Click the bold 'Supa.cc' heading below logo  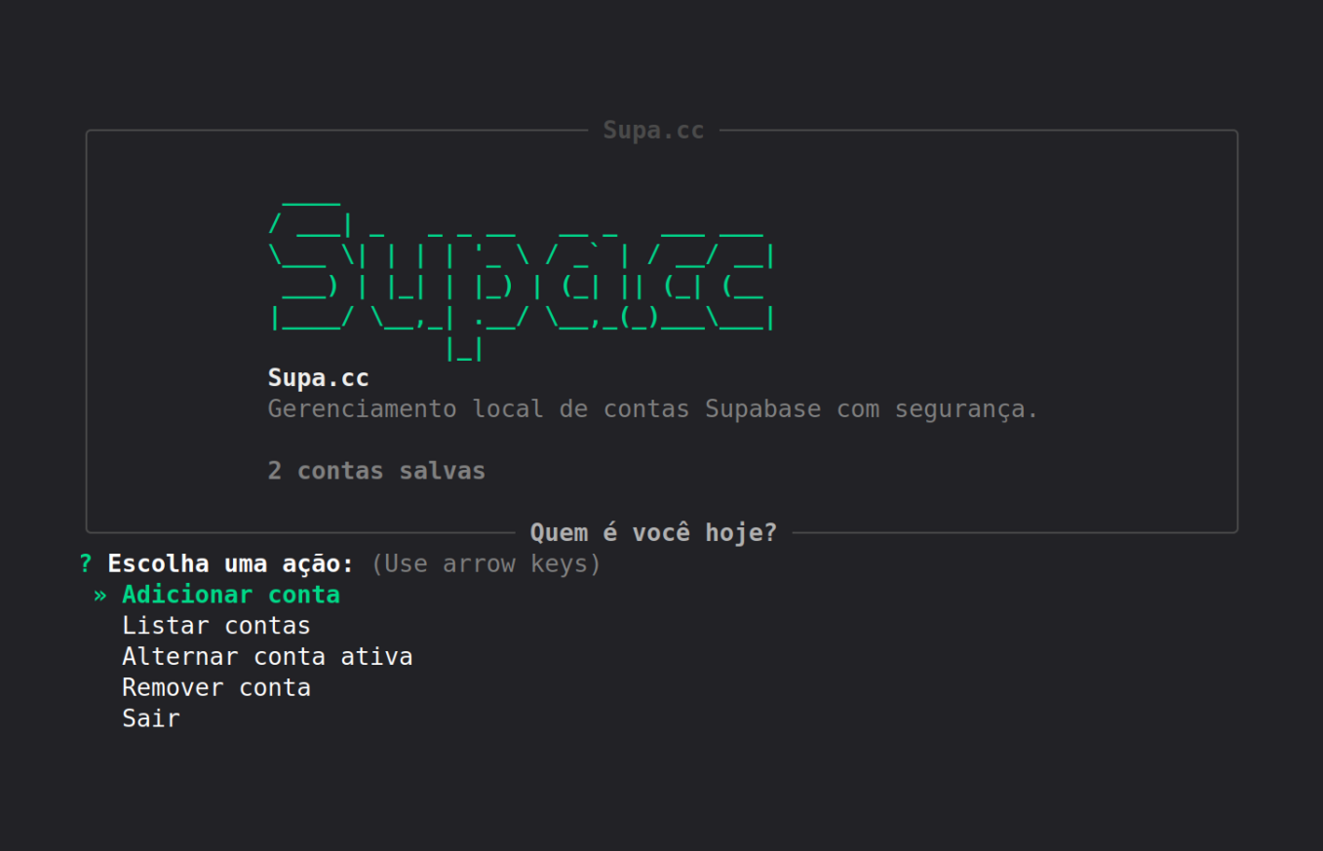pos(319,378)
